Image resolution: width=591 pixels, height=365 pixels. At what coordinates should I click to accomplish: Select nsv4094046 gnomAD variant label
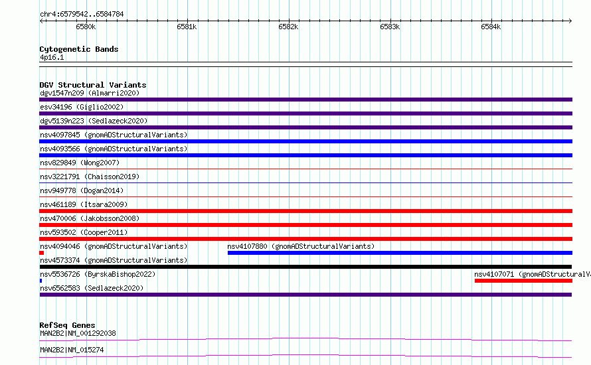click(114, 246)
